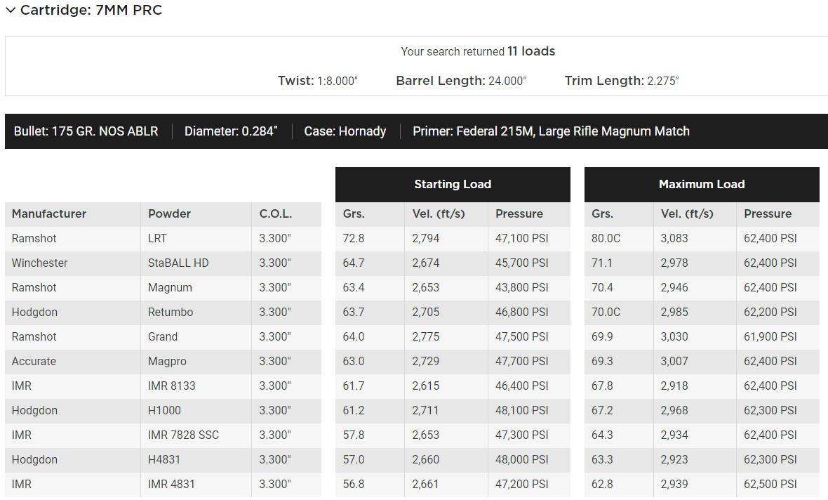Click starting pressure 45,700 PSI
Viewport: 828px width, 500px height.
click(x=522, y=263)
